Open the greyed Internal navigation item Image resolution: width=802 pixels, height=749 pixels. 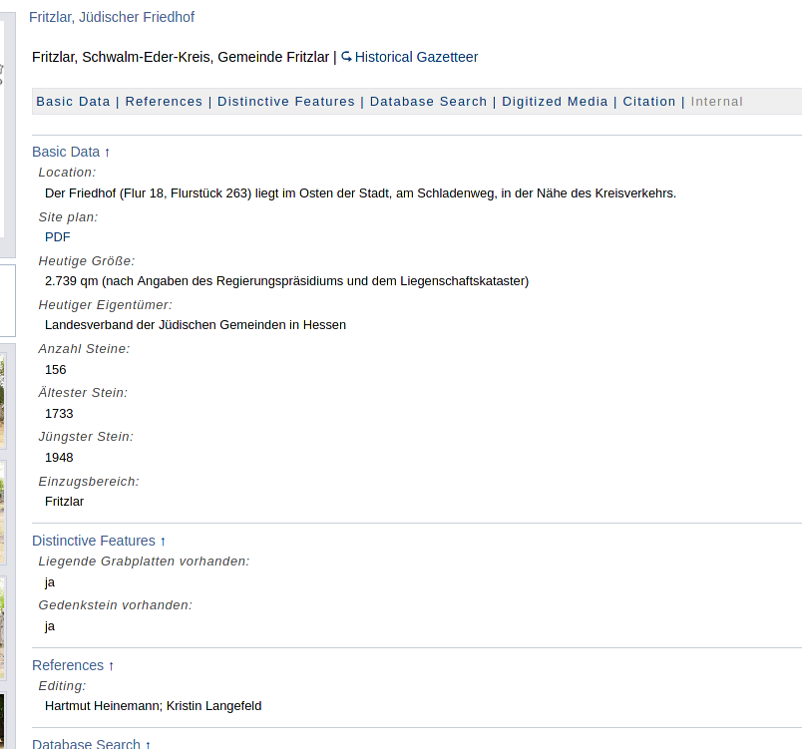717,102
